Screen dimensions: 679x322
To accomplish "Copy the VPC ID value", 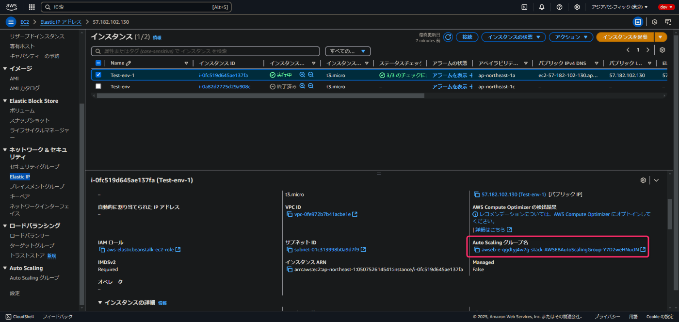I will tap(289, 214).
